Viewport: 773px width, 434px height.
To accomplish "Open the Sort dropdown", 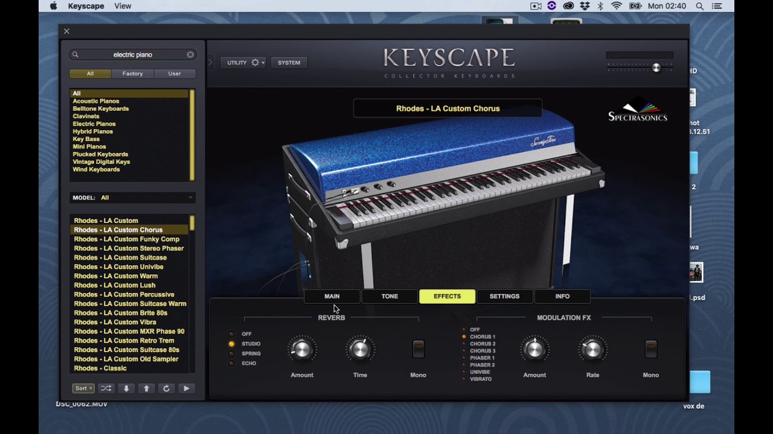I will [83, 389].
